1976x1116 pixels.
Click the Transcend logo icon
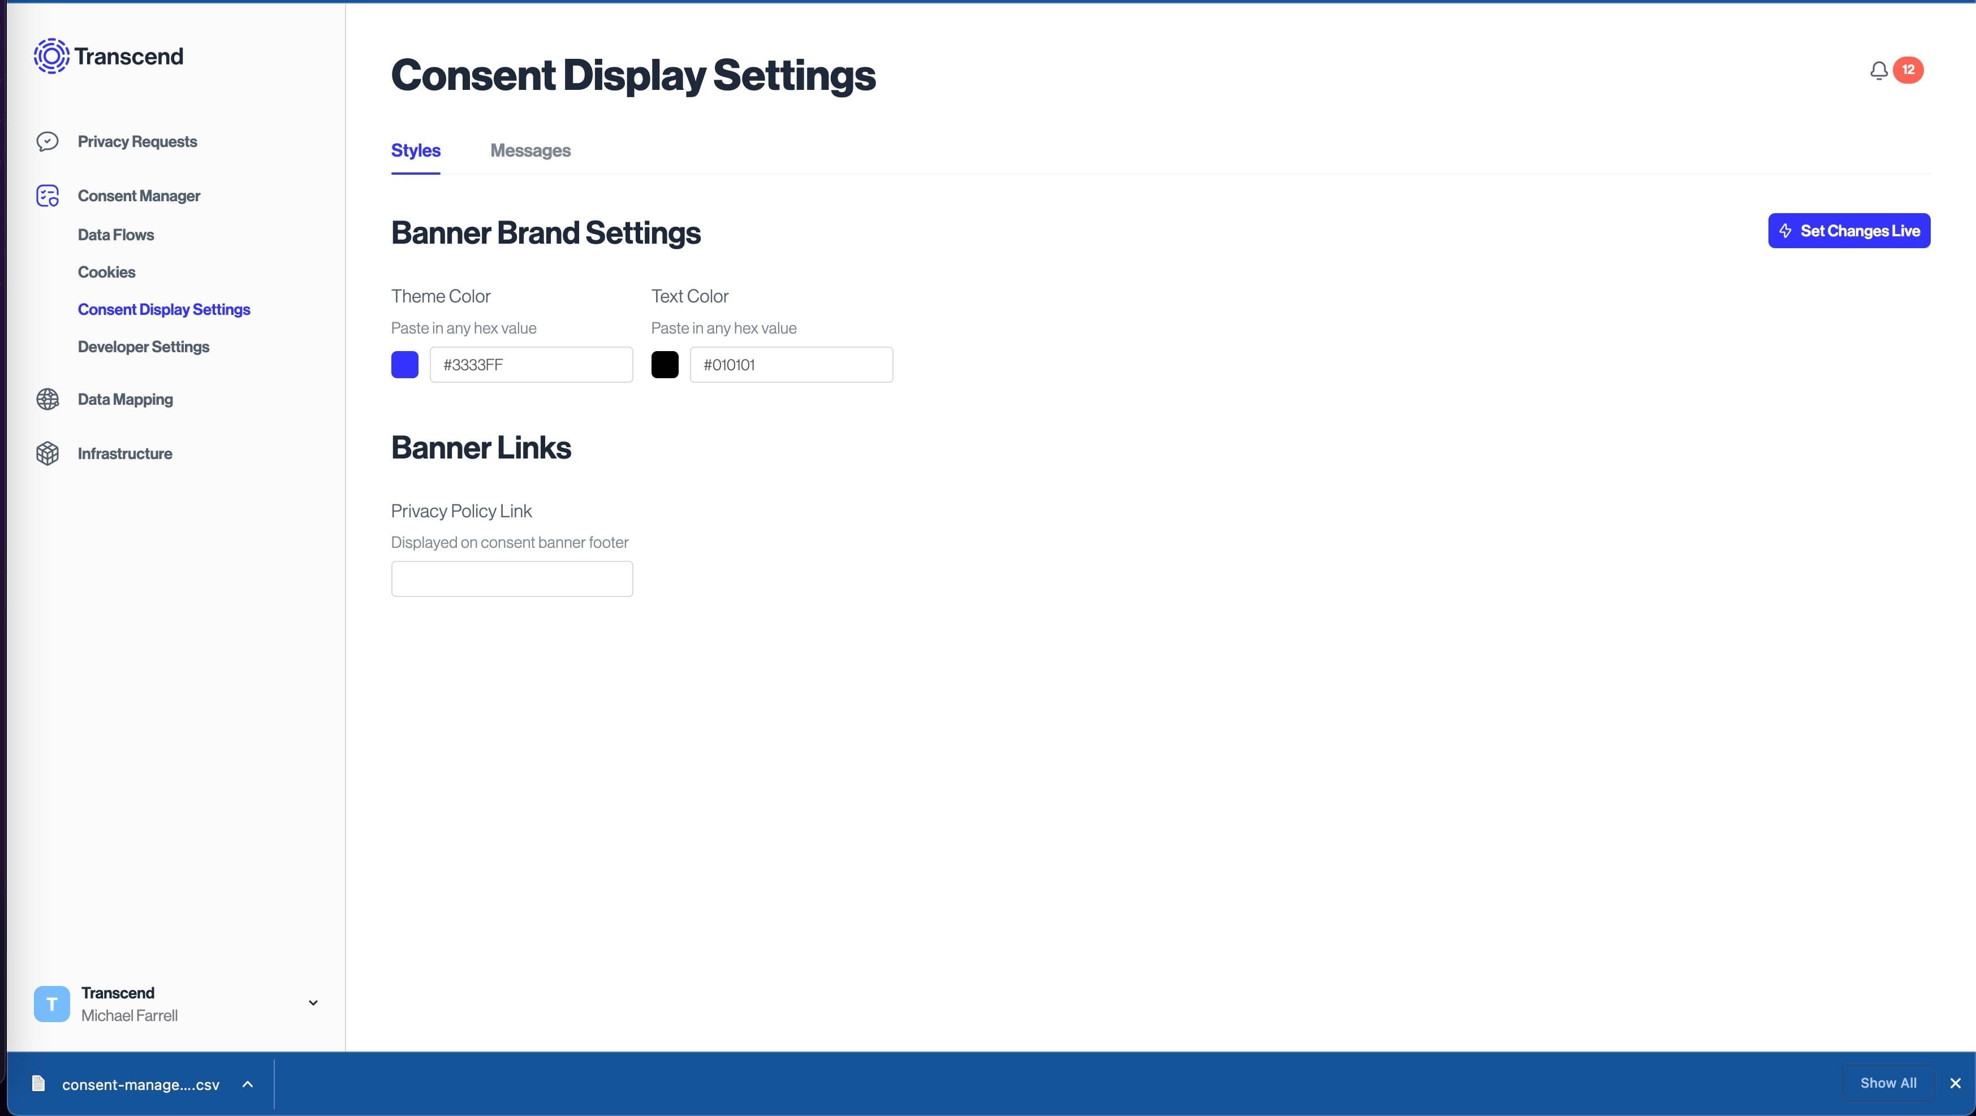(51, 56)
